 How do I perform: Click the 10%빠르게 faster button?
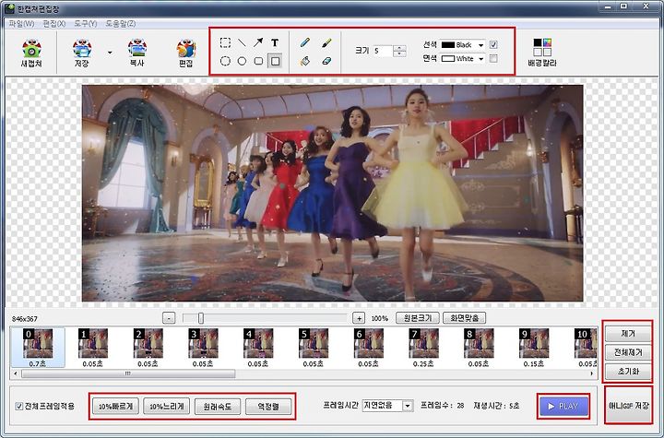pyautogui.click(x=115, y=407)
